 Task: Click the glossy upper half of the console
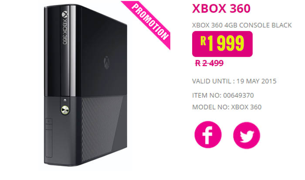[85, 51]
